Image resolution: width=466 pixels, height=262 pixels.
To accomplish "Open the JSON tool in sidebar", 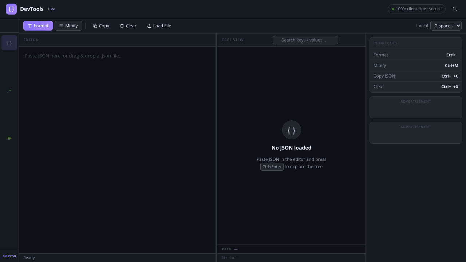I will (x=9, y=43).
